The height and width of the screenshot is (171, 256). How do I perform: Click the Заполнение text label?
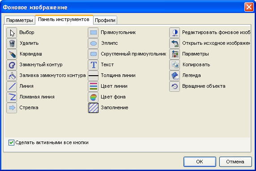tap(115, 107)
